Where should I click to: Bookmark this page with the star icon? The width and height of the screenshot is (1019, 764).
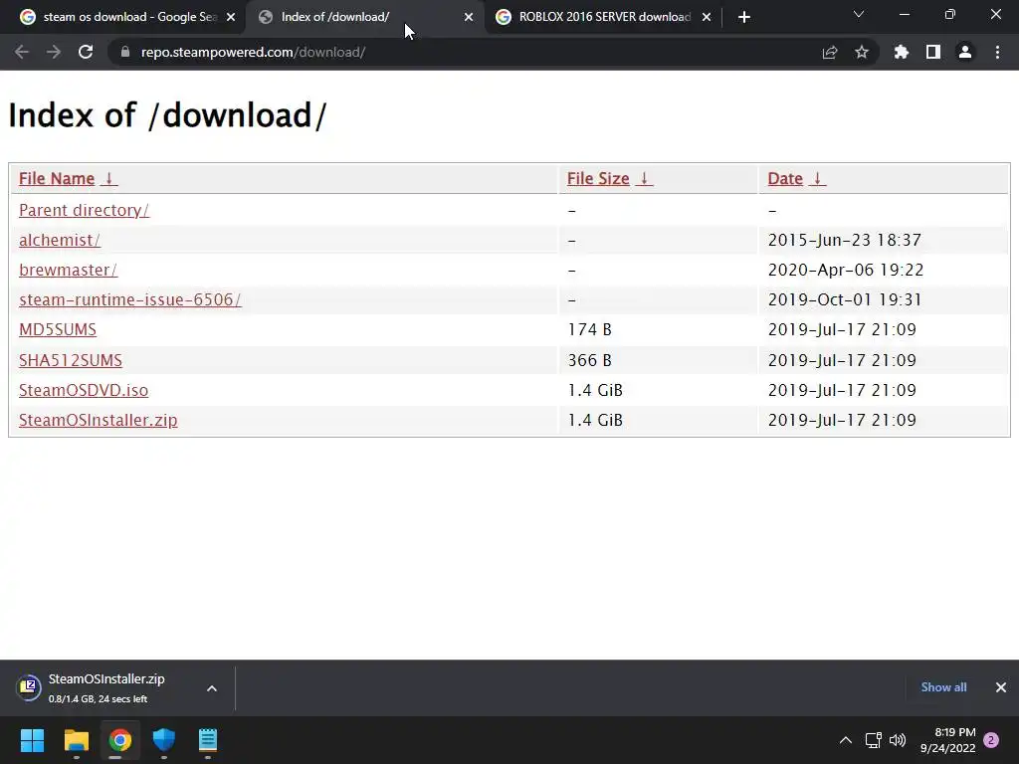coord(862,52)
